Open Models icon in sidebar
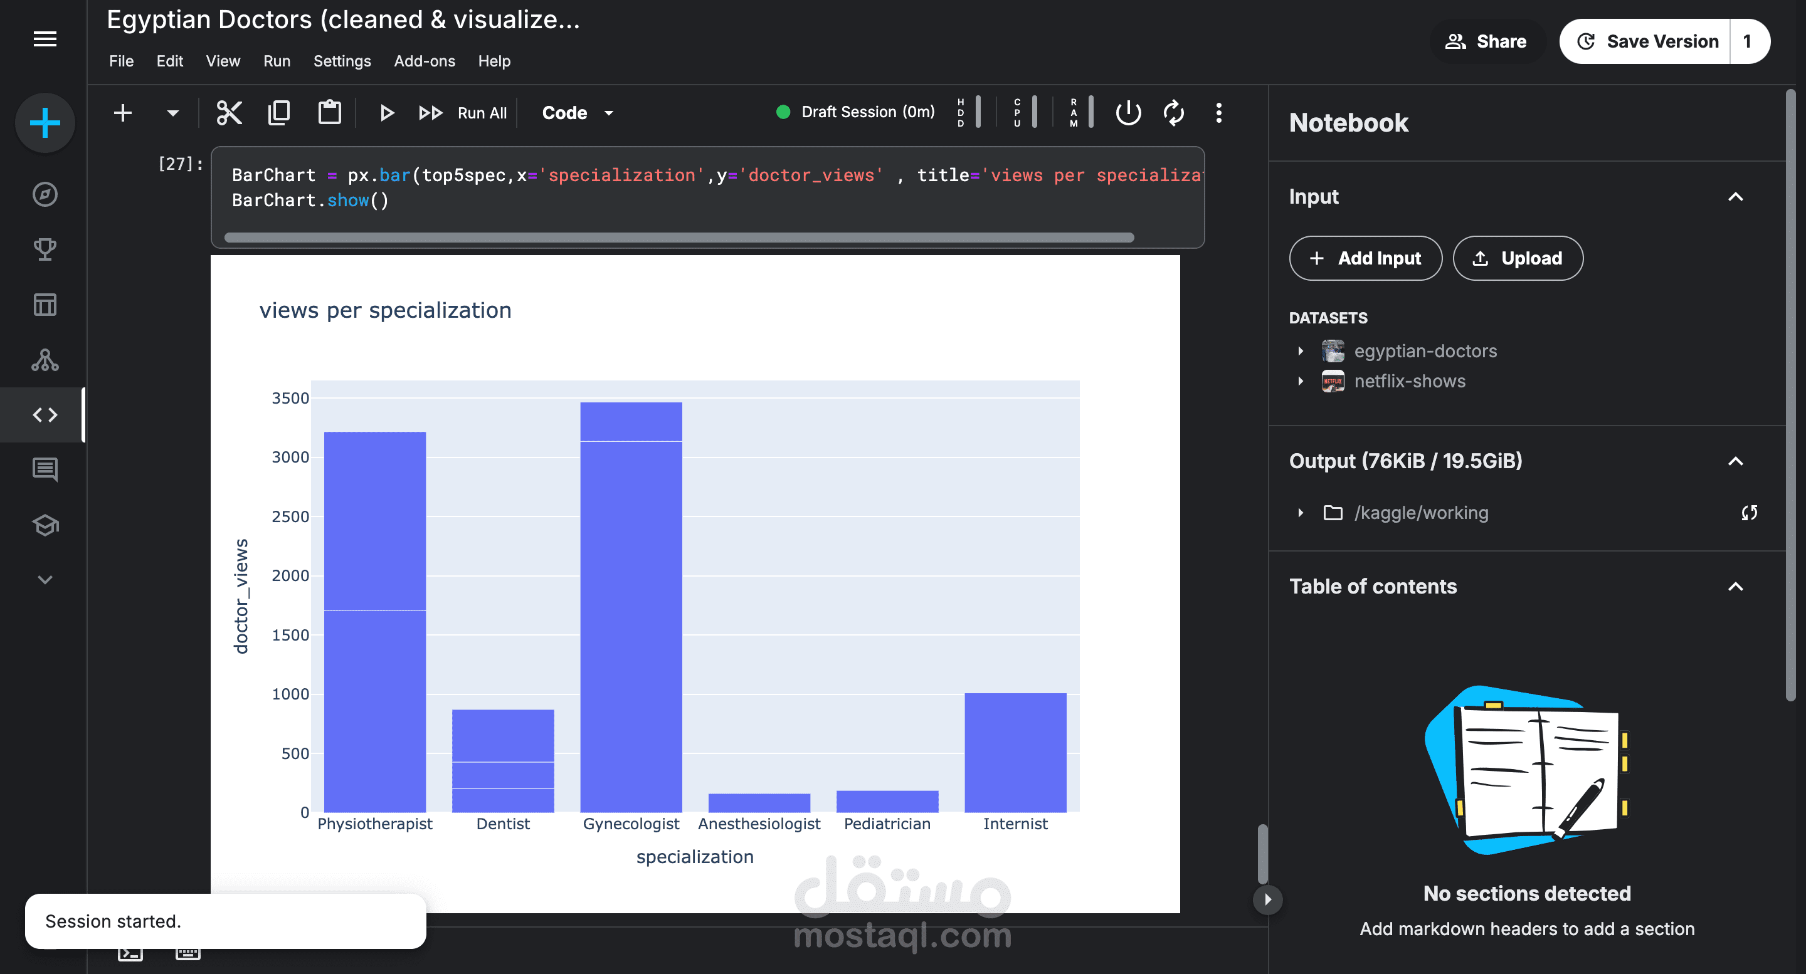This screenshot has height=974, width=1806. [45, 360]
